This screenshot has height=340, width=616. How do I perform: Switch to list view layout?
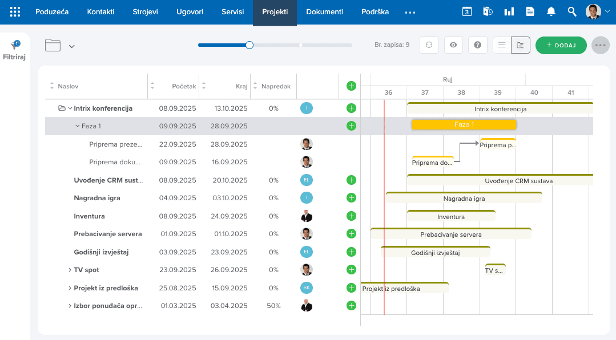502,45
